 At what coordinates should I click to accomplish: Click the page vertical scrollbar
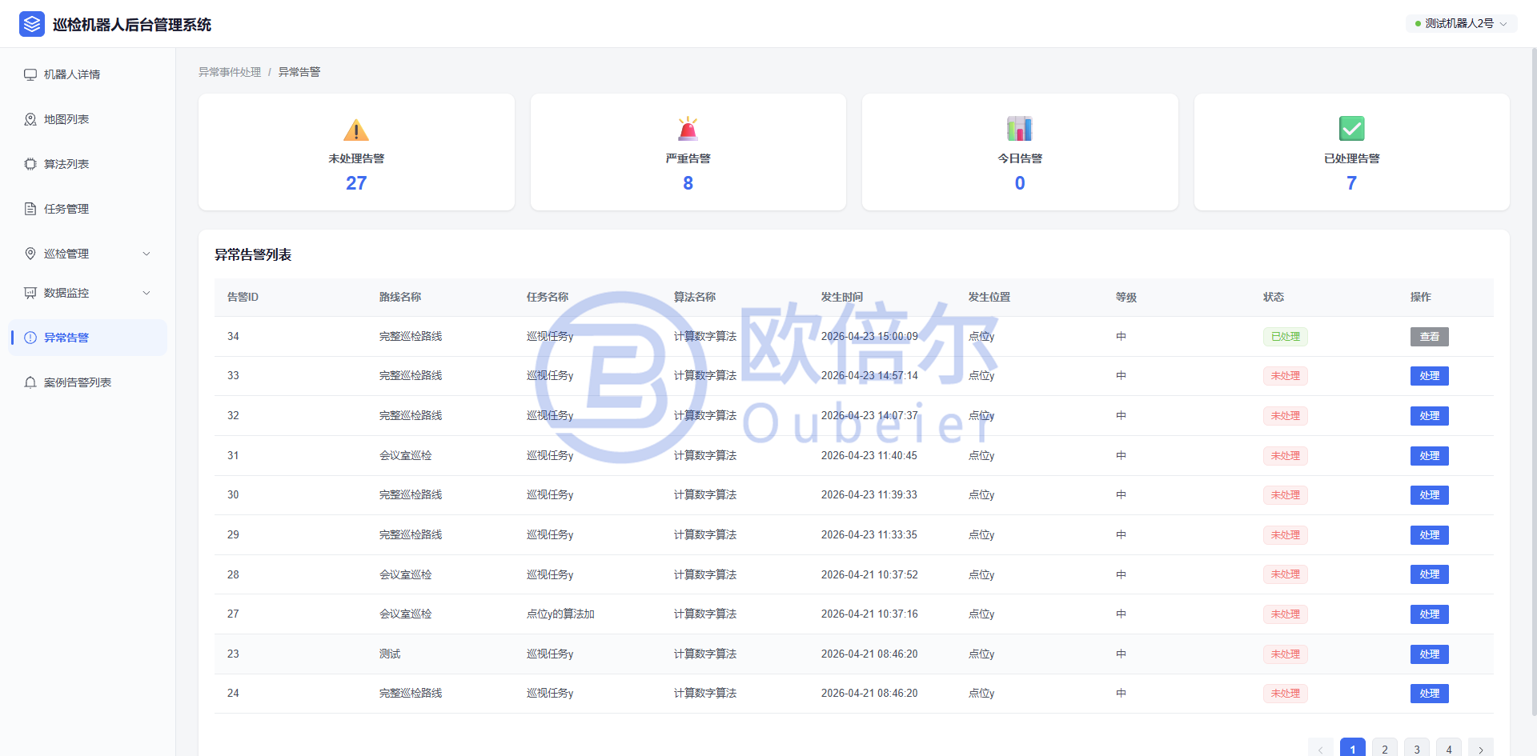1533,382
